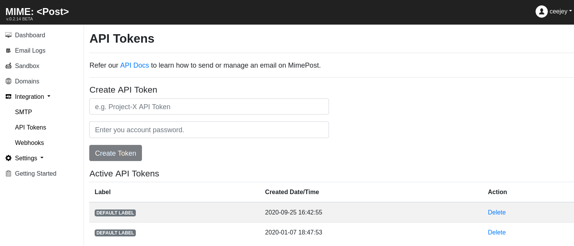Click the Label column header
Image resolution: width=574 pixels, height=246 pixels.
tap(102, 192)
